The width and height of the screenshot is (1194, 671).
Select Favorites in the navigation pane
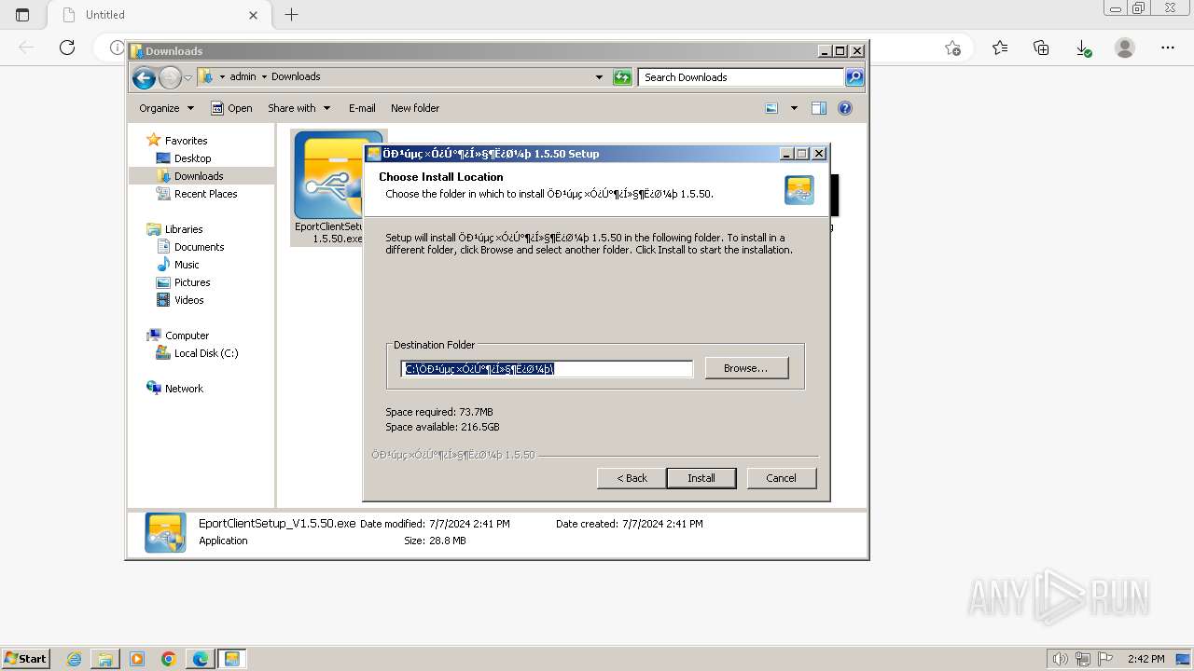[x=186, y=141]
